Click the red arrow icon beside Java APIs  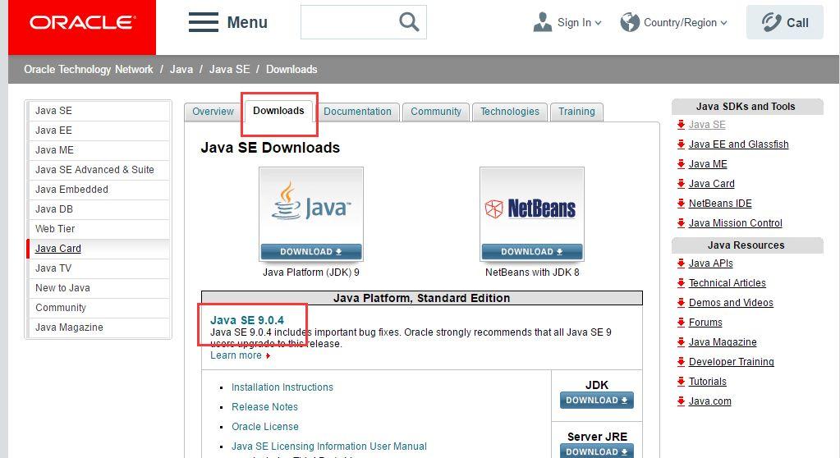click(x=681, y=263)
